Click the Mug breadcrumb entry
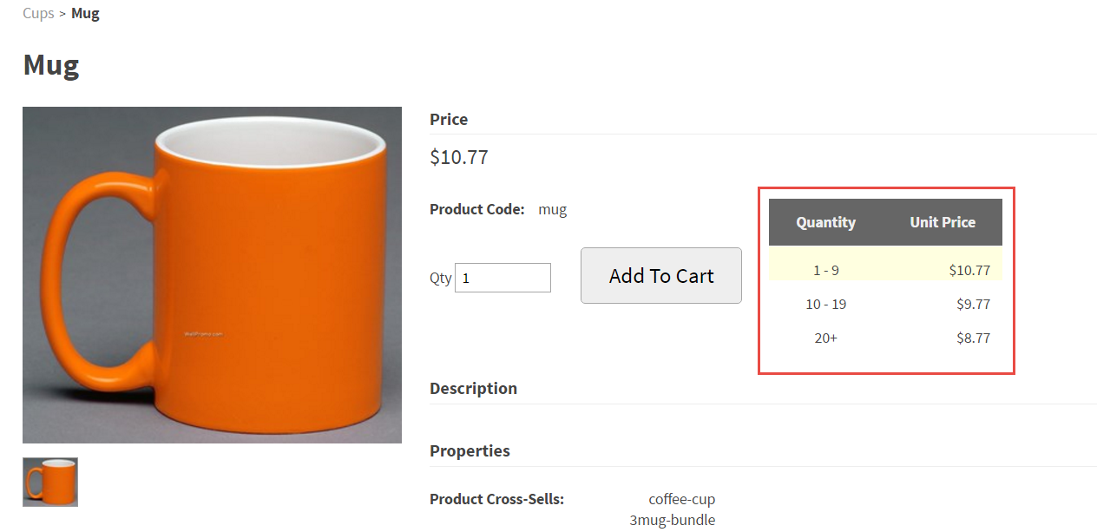The width and height of the screenshot is (1097, 532). point(85,13)
